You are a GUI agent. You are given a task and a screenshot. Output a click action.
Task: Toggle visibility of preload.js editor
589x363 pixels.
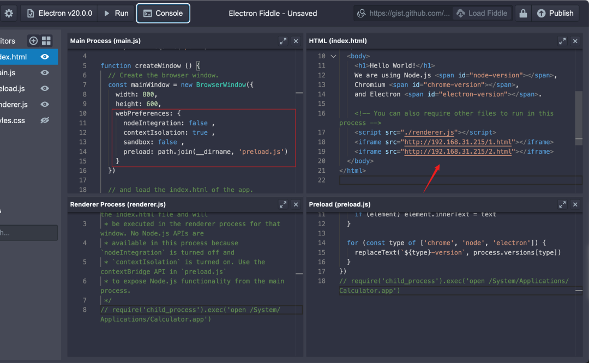point(45,89)
